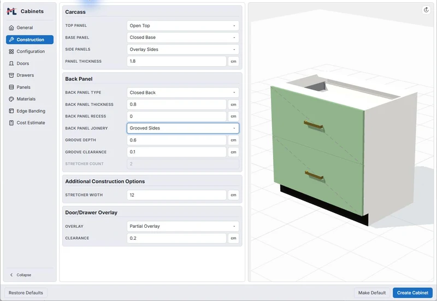Open the Cost Estimate section
Viewport: 437px width, 301px height.
(x=29, y=123)
